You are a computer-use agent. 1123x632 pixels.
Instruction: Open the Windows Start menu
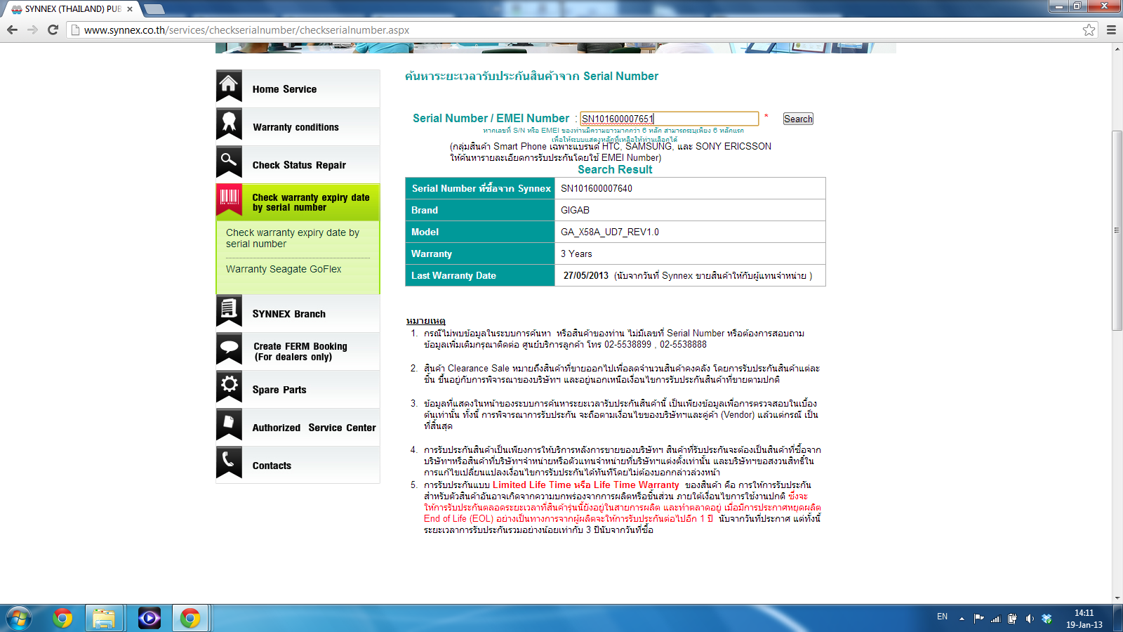[19, 618]
